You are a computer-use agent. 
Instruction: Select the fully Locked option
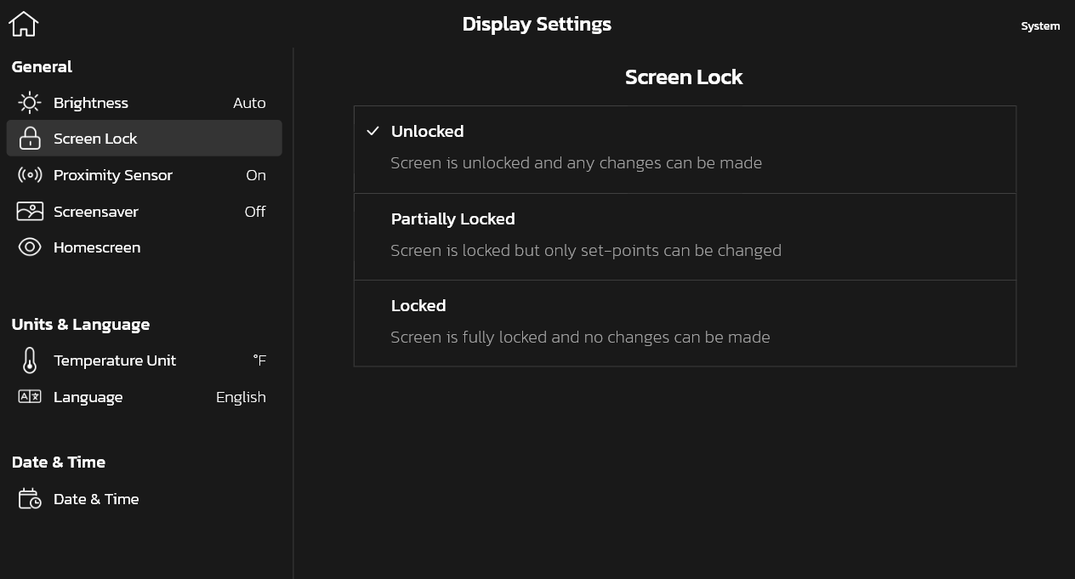pos(685,323)
